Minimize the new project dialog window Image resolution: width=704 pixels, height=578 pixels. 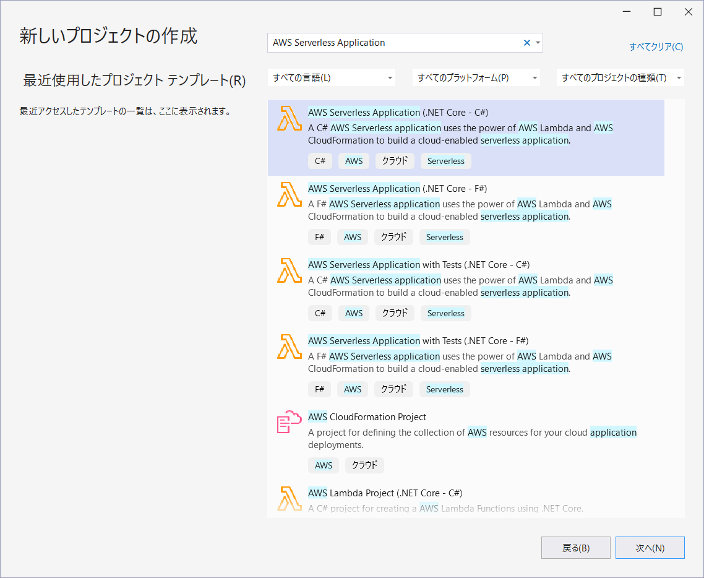[627, 12]
